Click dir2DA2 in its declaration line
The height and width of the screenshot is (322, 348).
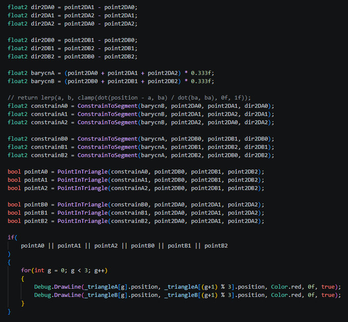[42, 24]
